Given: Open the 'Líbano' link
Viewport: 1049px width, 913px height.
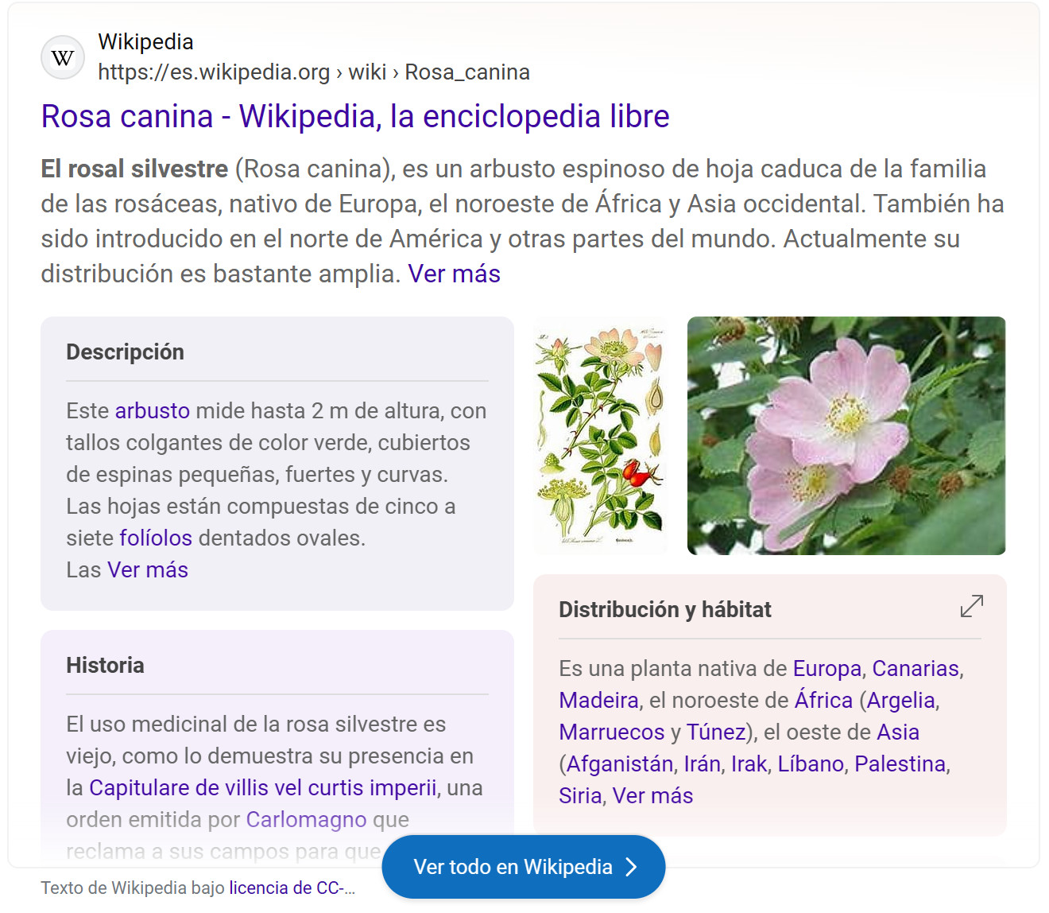Looking at the screenshot, I should tap(811, 763).
